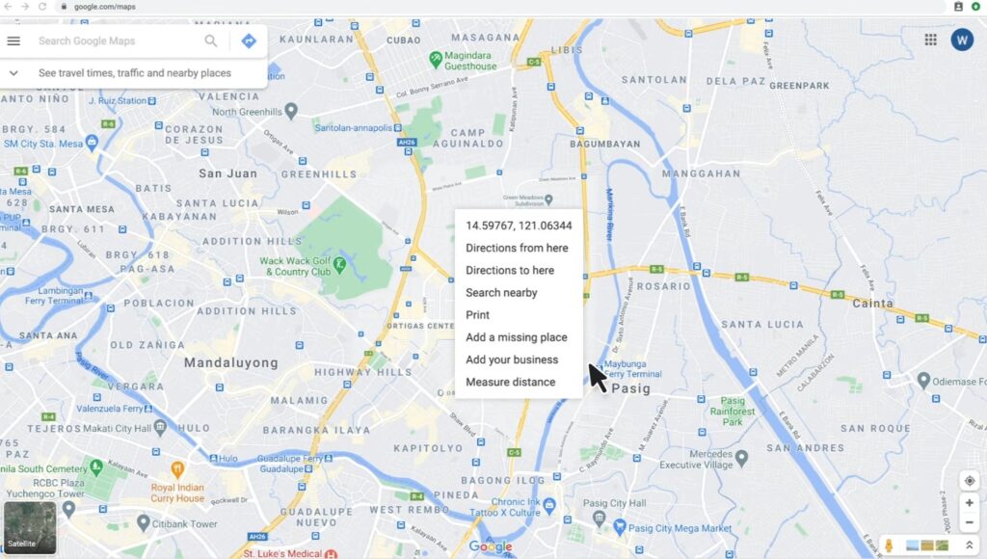Click into Search Google Maps field
The height and width of the screenshot is (559, 987).
(117, 40)
